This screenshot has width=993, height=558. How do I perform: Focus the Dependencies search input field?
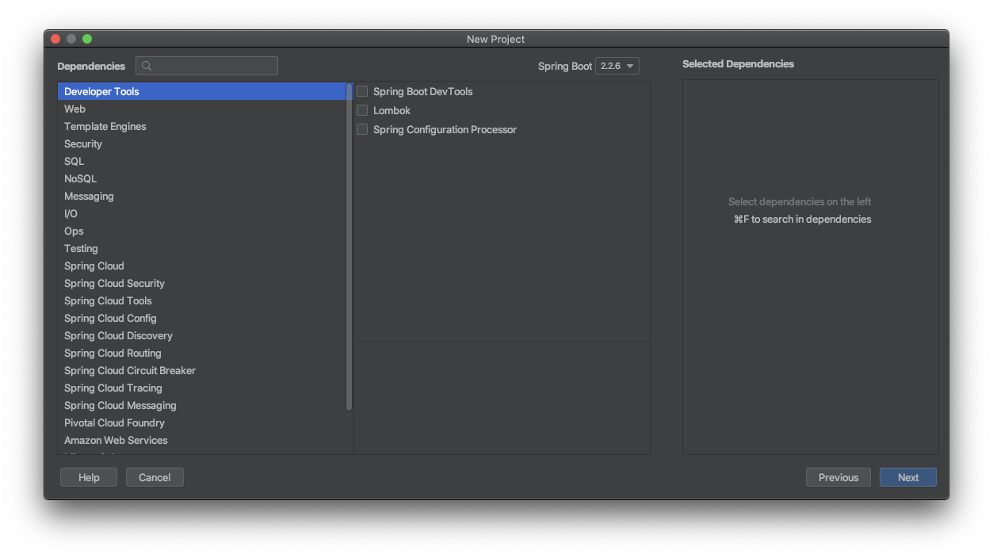(207, 66)
